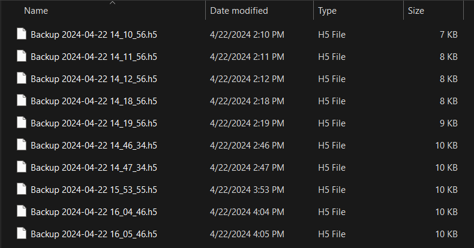The image size is (474, 248).
Task: Click the 4/22/2024 3:53 PM date entry
Action: (x=247, y=189)
